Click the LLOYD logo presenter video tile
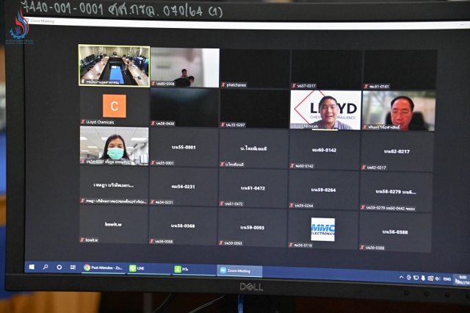The width and height of the screenshot is (470, 313). pyautogui.click(x=324, y=109)
